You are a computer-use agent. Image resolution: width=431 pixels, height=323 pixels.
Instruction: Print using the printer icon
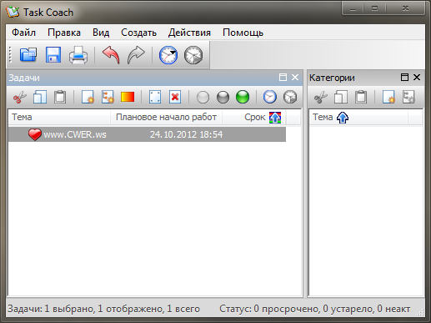pos(78,55)
